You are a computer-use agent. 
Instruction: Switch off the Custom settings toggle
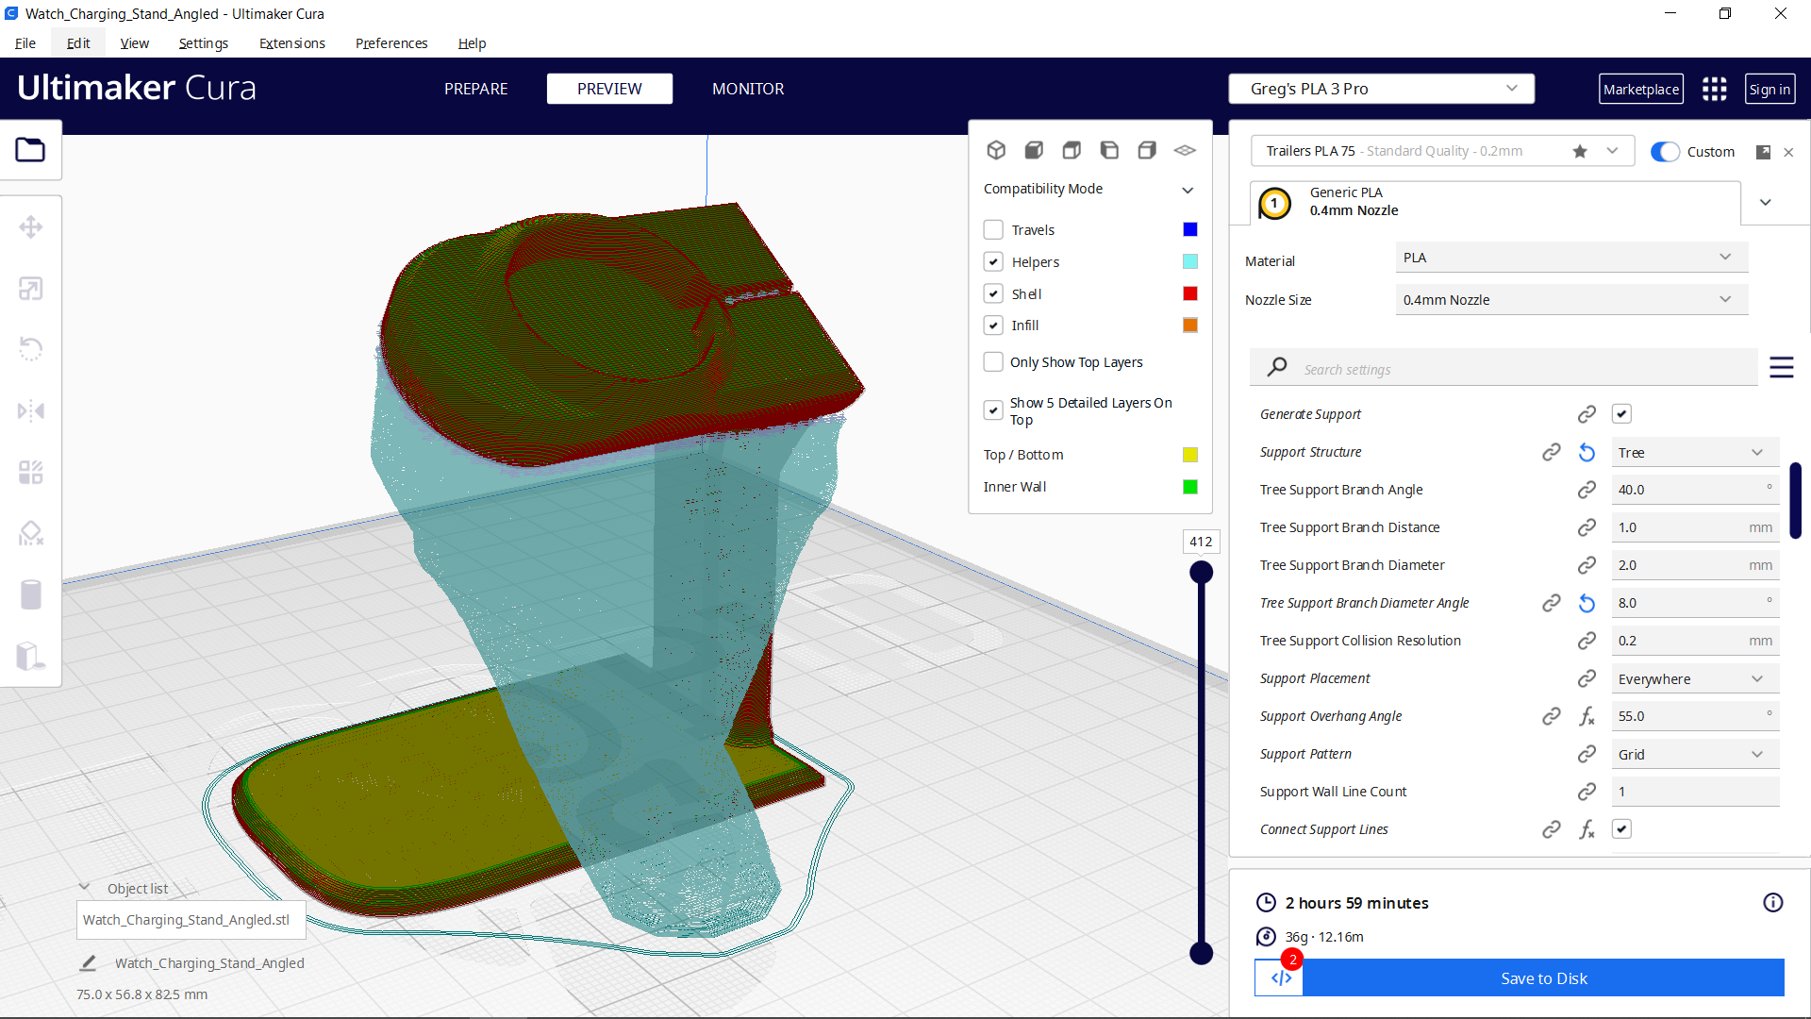point(1665,152)
